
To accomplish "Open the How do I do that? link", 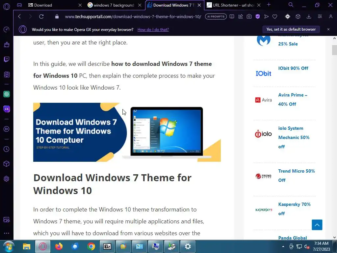I will (x=153, y=30).
